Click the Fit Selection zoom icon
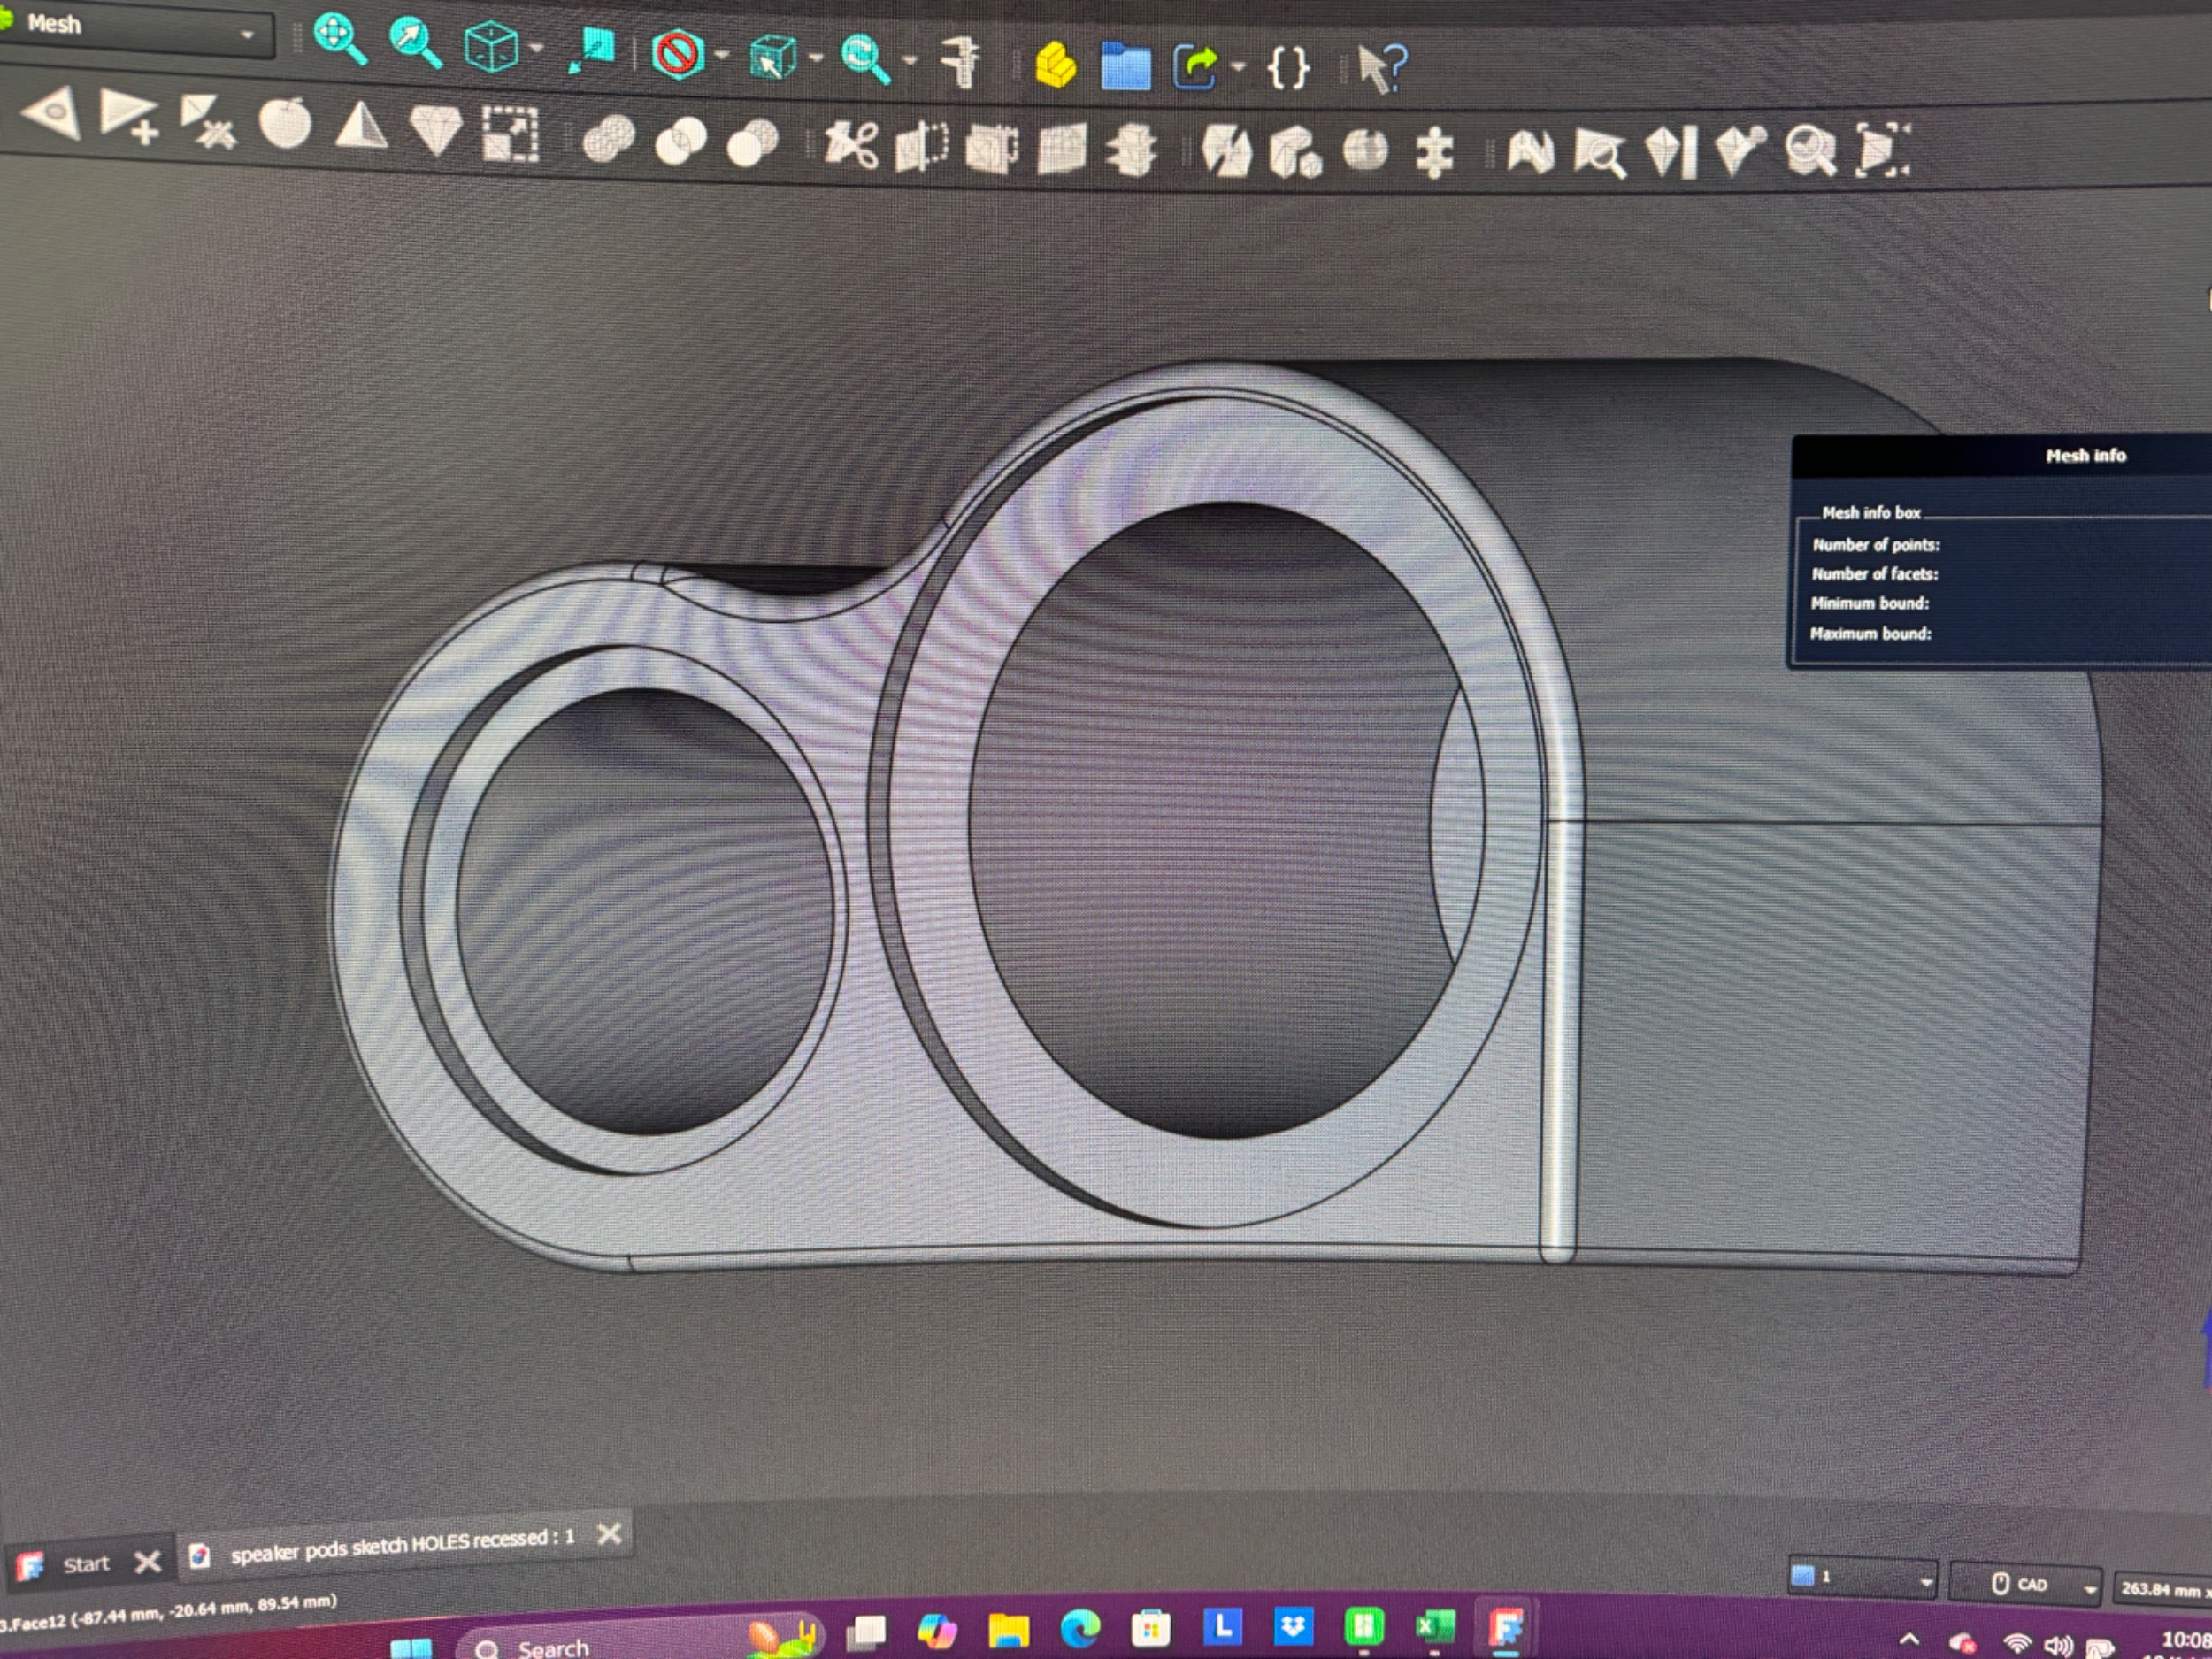The height and width of the screenshot is (1659, 2212). (415, 42)
